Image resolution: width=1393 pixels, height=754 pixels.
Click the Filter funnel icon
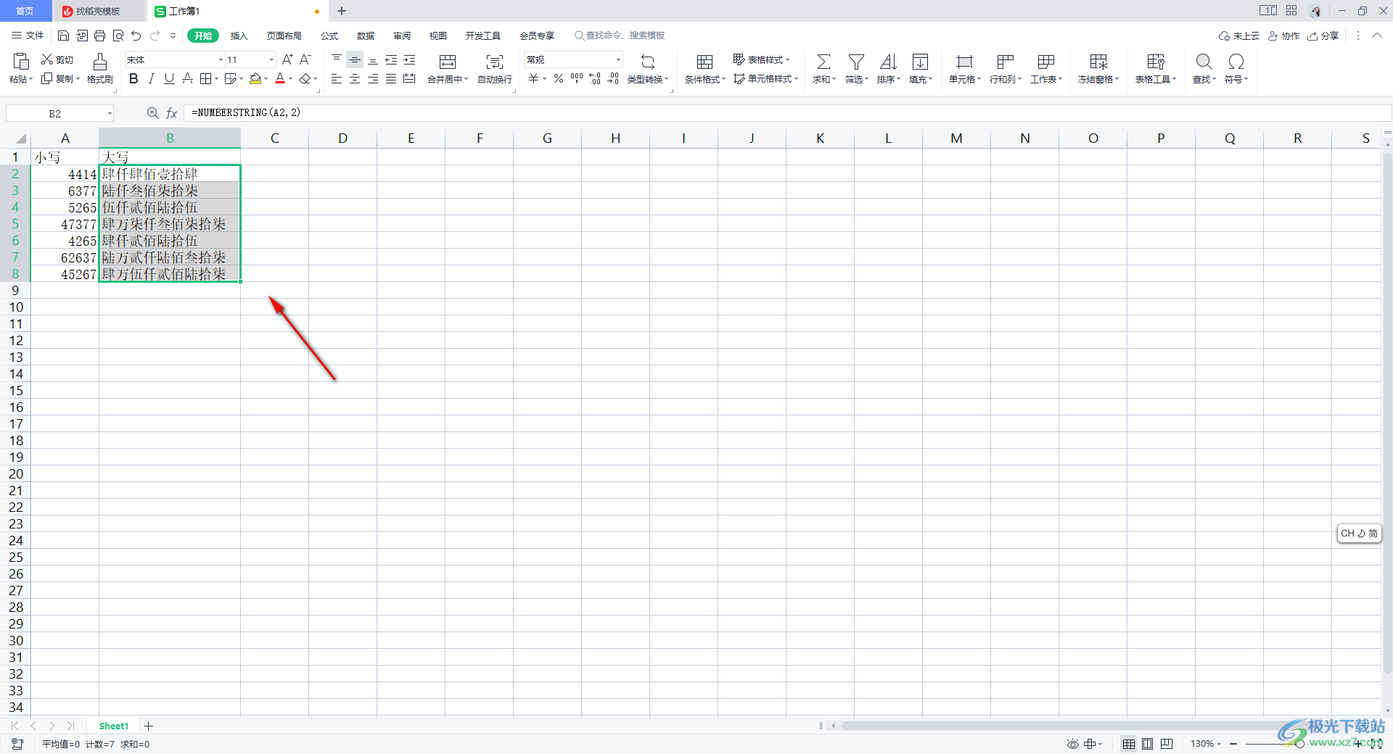coord(856,62)
